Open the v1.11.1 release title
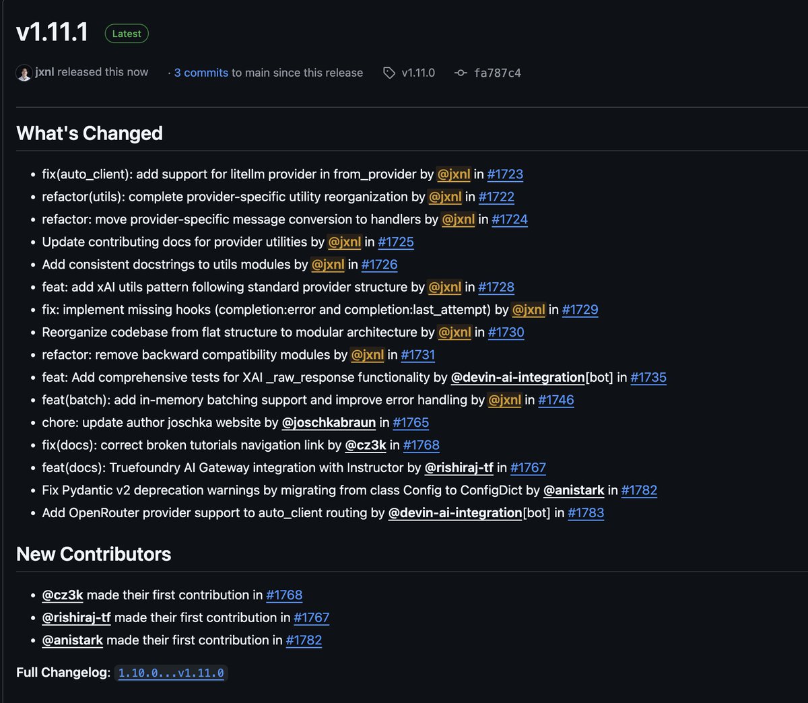 pos(53,32)
